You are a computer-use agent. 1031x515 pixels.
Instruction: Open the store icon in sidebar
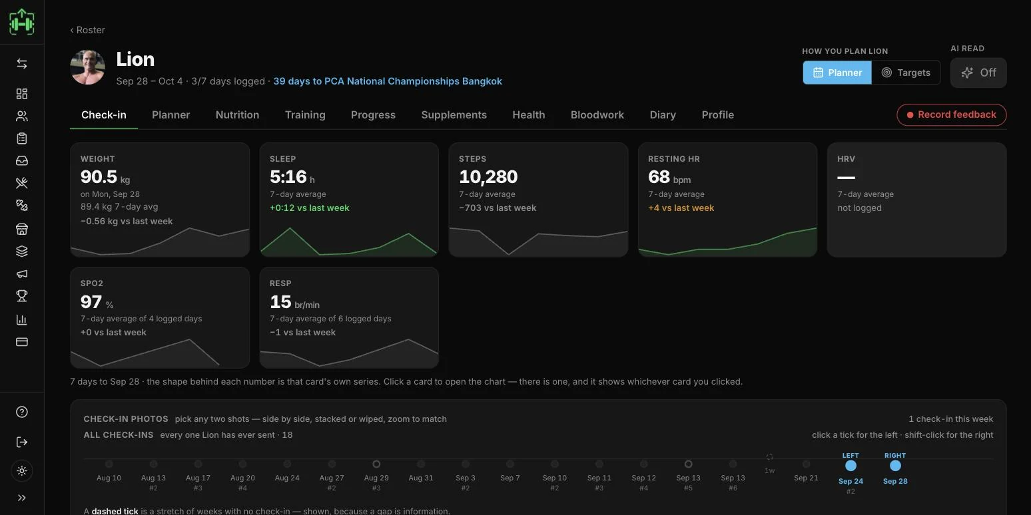pos(22,229)
